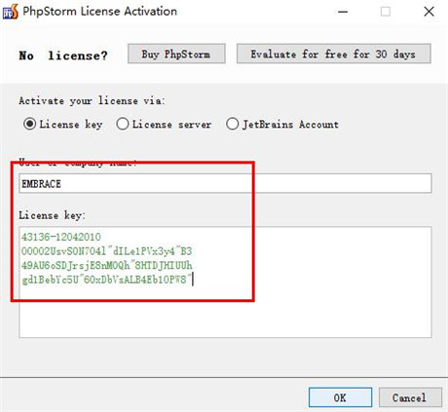Choose Evaluate for free for 30 days
Screen dimensions: 448x412
[x=334, y=54]
